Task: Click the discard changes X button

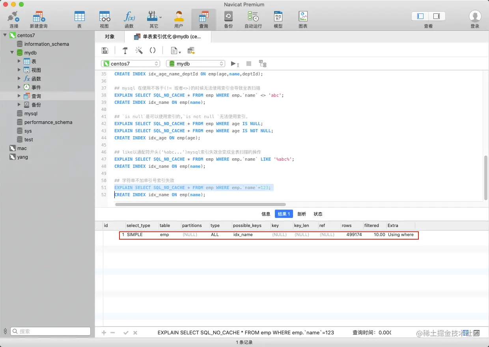Action: pos(135,332)
